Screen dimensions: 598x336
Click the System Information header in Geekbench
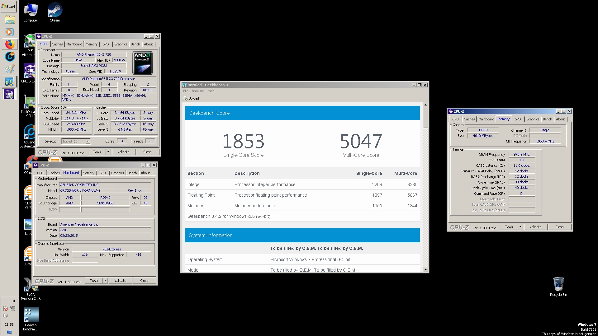(x=302, y=235)
